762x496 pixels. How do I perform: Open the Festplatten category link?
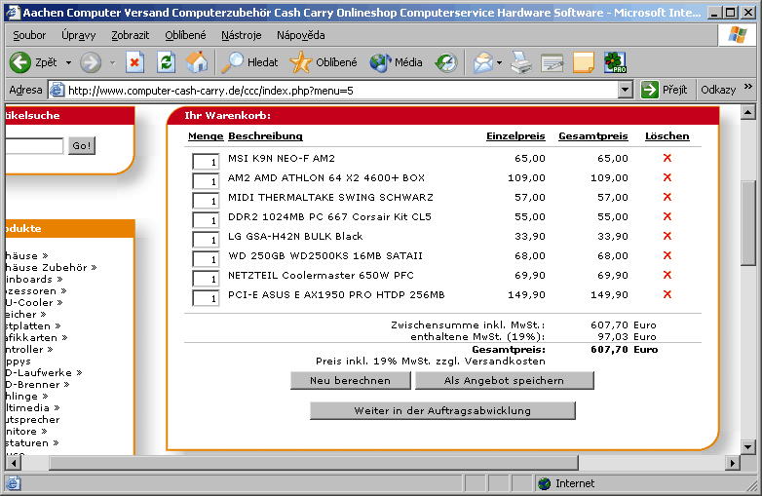click(33, 325)
